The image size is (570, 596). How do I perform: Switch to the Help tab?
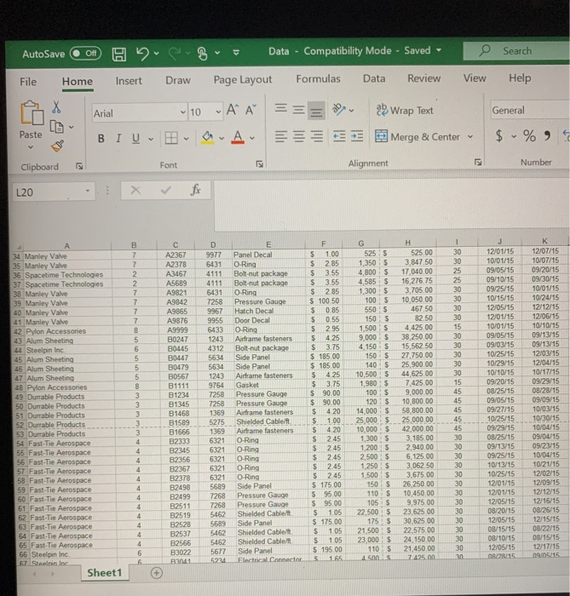[x=520, y=78]
